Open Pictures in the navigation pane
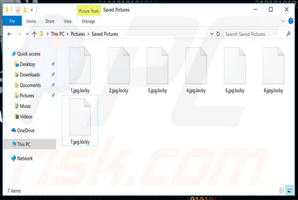Screen dimensions: 298x200 point(24,96)
